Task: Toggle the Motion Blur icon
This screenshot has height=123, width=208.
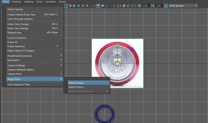Action: pyautogui.click(x=102, y=6)
